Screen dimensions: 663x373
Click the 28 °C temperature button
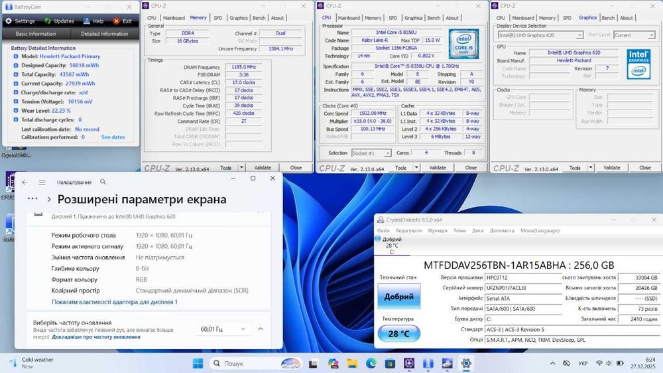(x=398, y=334)
